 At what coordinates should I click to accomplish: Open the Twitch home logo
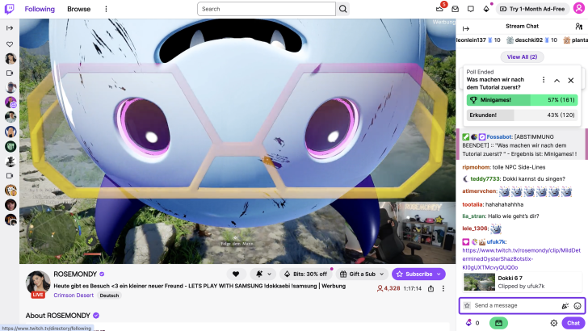(x=10, y=9)
